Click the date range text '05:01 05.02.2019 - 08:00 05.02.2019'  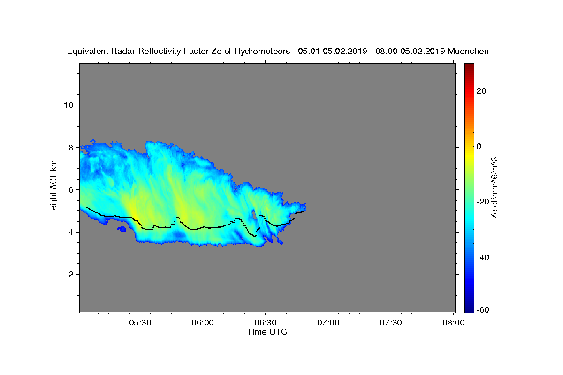pos(372,51)
